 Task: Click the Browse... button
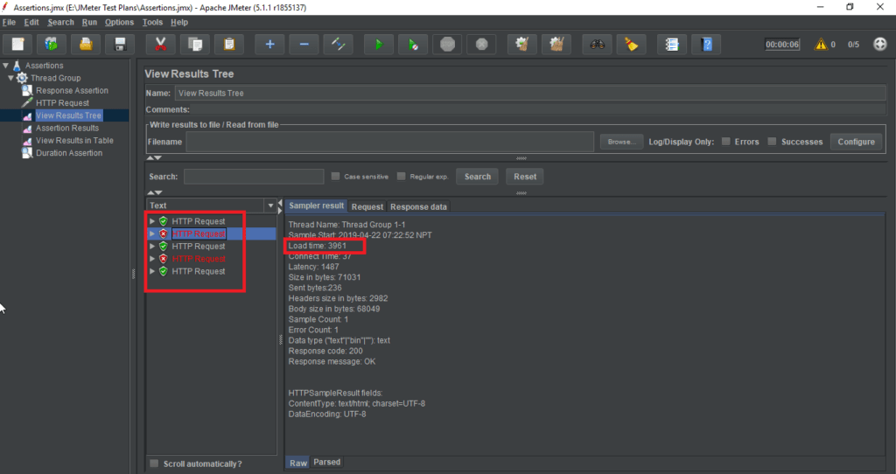[x=622, y=142]
